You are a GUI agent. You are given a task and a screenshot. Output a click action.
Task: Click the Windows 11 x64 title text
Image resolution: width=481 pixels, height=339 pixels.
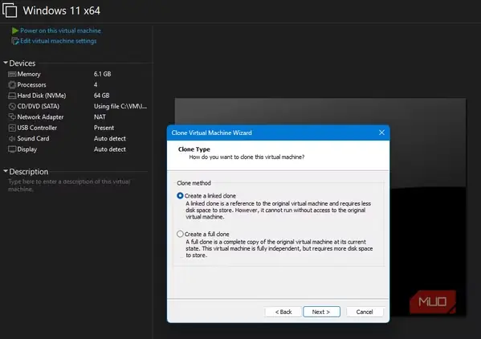(x=61, y=10)
